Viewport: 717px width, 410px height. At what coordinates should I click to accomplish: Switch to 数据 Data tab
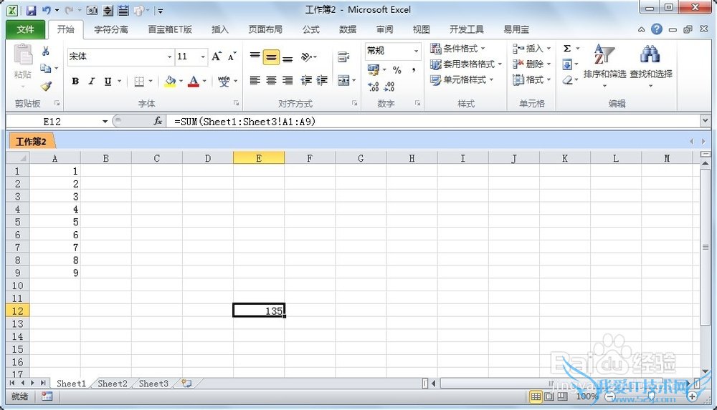coord(348,29)
